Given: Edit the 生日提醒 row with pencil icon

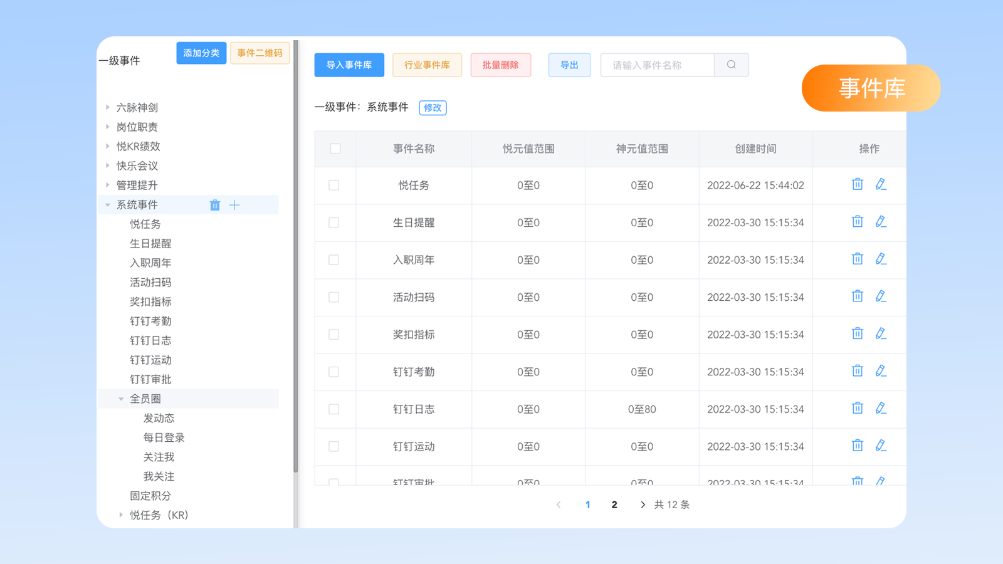Looking at the screenshot, I should click(x=881, y=222).
